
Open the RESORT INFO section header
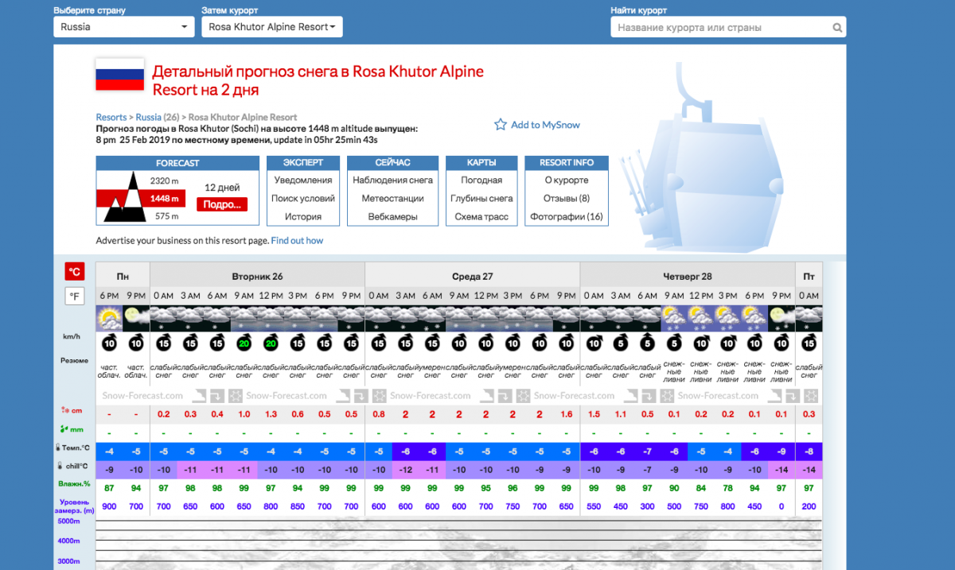click(567, 163)
